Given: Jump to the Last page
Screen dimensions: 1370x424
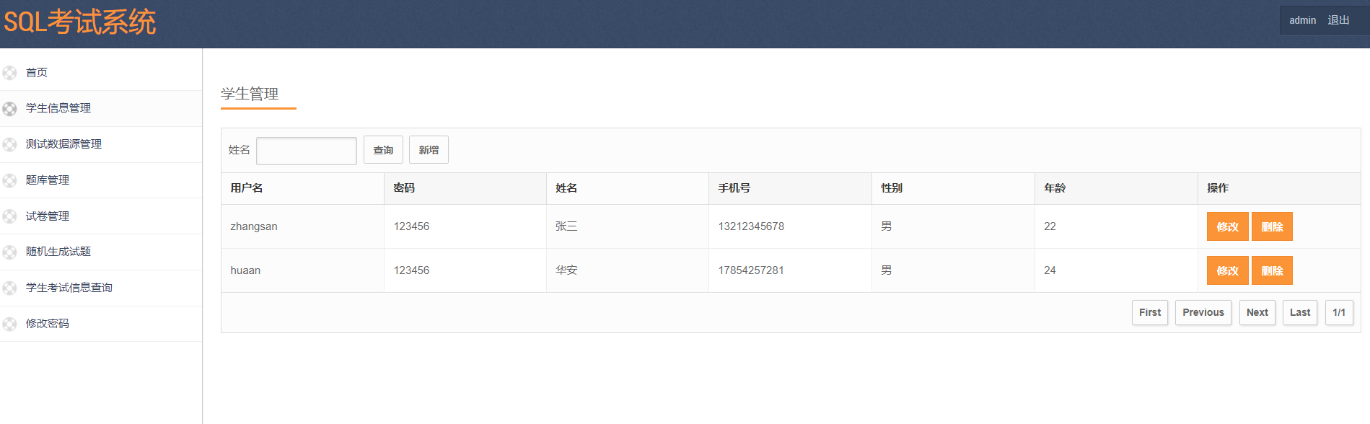Looking at the screenshot, I should click(1300, 312).
